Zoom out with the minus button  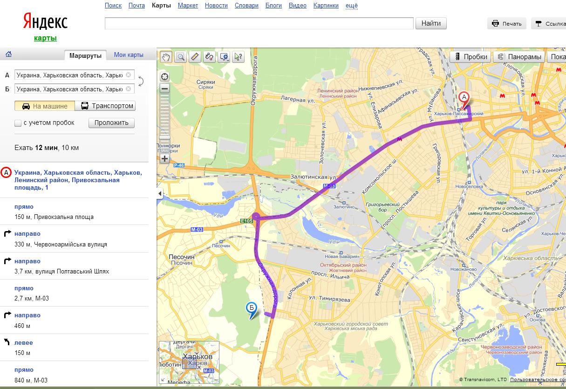(164, 89)
